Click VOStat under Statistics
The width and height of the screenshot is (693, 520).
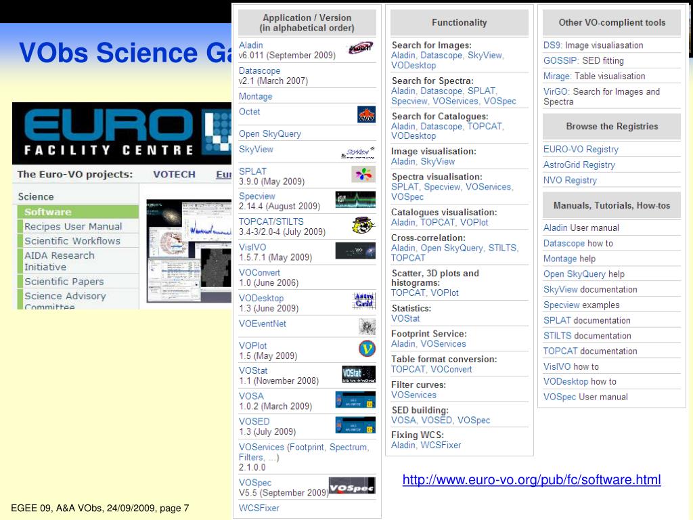pos(405,318)
